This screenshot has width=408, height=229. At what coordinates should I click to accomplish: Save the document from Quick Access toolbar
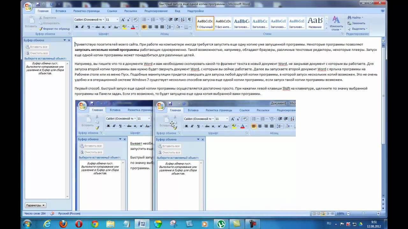point(38,4)
